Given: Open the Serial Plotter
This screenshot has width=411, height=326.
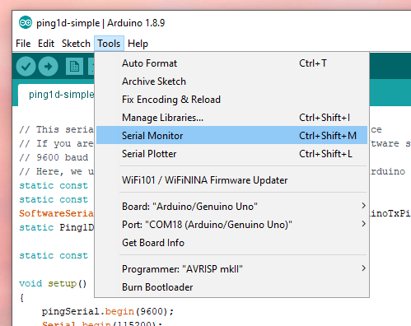Looking at the screenshot, I should click(x=231, y=154).
